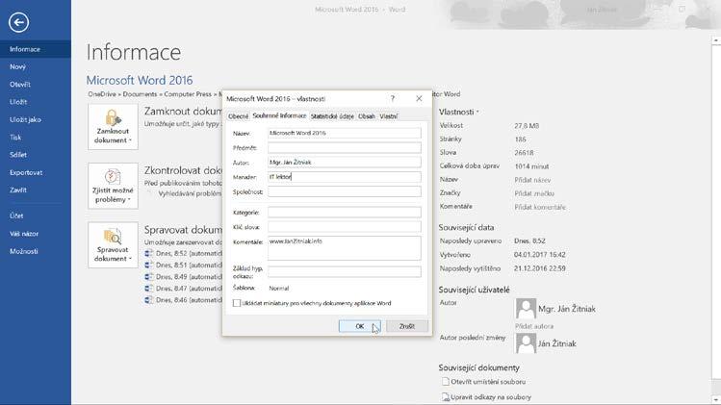
Task: Click Přidat název in the properties
Action: coord(532,180)
